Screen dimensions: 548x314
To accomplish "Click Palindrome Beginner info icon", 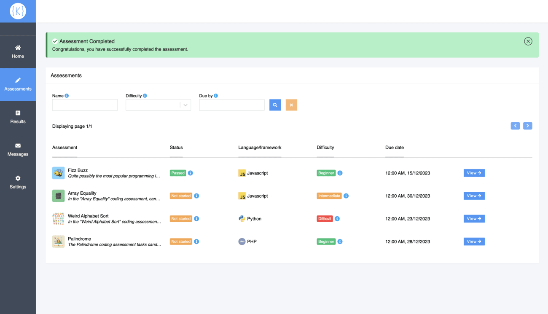I will 340,242.
